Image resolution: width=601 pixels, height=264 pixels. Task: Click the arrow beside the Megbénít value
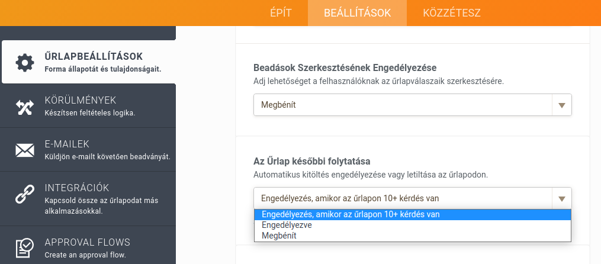coord(561,105)
